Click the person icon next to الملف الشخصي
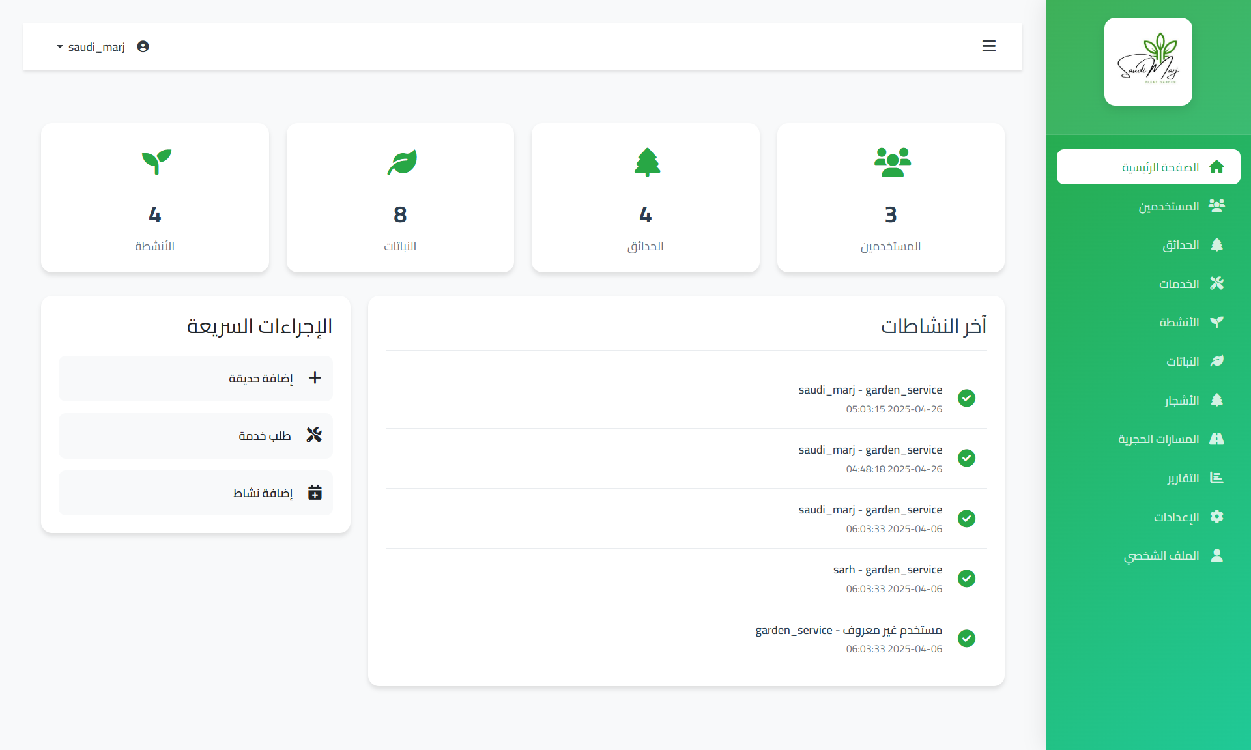 [1216, 555]
